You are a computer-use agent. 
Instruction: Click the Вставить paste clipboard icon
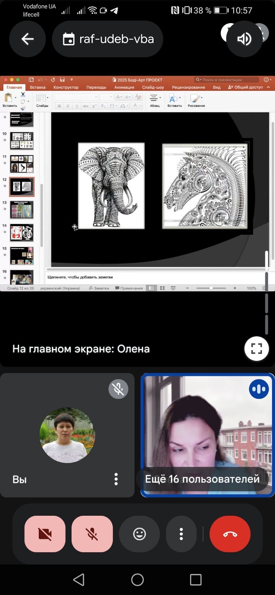click(8, 98)
